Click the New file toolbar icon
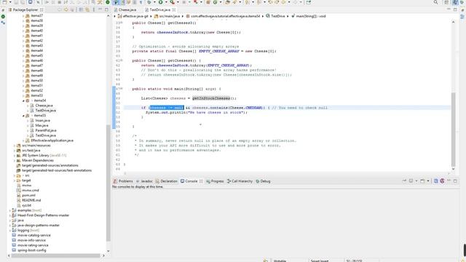Viewport: 466px width, 262px height. 4,2
